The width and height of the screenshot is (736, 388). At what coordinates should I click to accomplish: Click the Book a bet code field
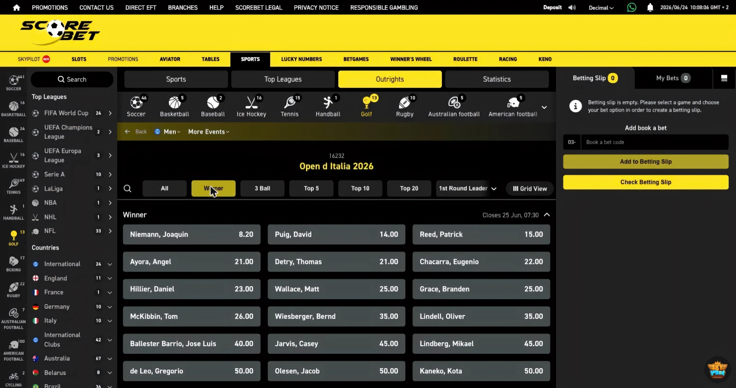pyautogui.click(x=655, y=142)
